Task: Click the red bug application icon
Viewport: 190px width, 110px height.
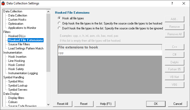Action: coord(3,3)
